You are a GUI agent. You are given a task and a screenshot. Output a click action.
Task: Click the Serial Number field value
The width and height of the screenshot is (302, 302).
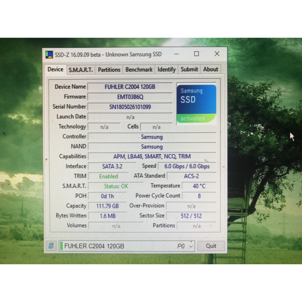(130, 107)
